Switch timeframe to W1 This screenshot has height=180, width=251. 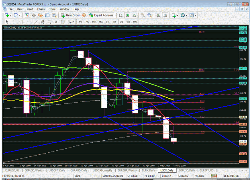point(128,22)
